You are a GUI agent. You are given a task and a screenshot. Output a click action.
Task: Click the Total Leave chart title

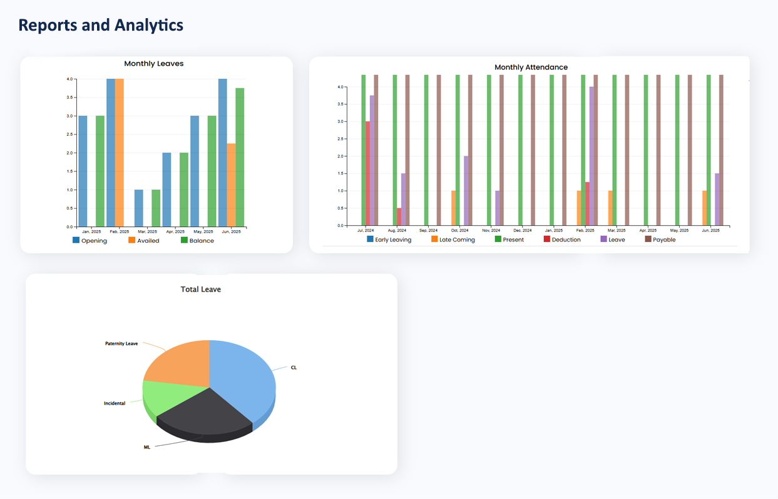(200, 290)
